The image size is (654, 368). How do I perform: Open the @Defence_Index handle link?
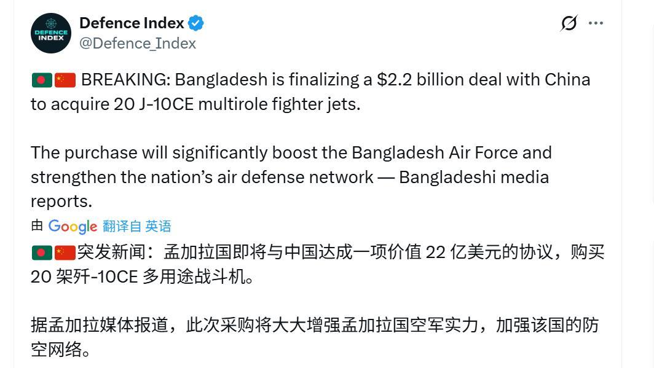pos(138,43)
